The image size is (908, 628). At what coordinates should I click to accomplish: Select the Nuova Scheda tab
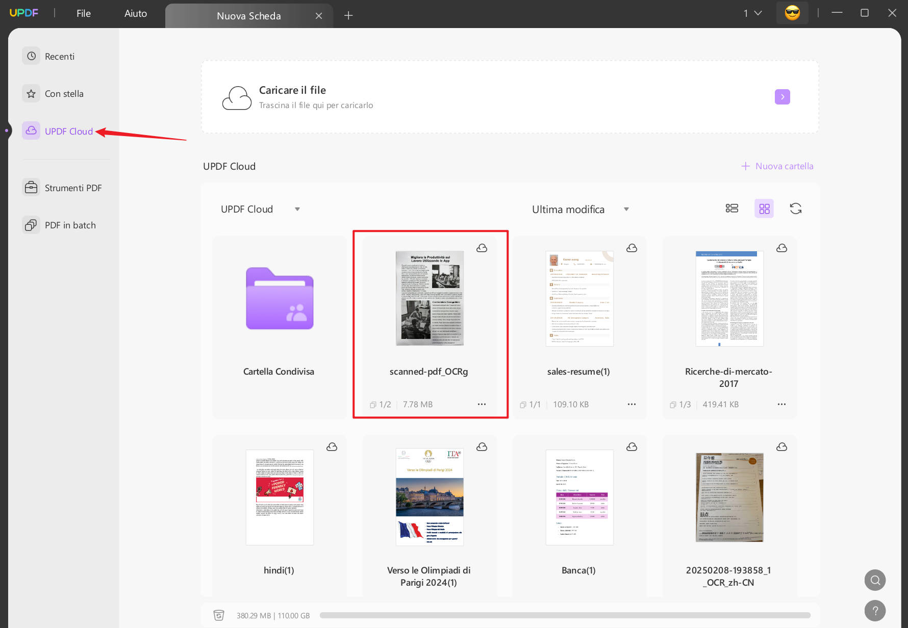click(248, 16)
